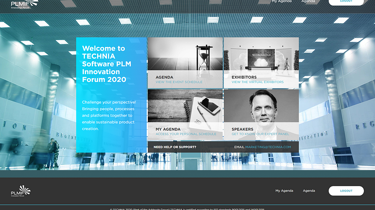Image resolution: width=375 pixels, height=210 pixels.
Task: Click the MY AGENDA tile title text
Action: tap(168, 129)
